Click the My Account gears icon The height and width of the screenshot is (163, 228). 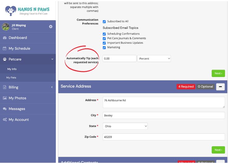pyautogui.click(x=5, y=120)
